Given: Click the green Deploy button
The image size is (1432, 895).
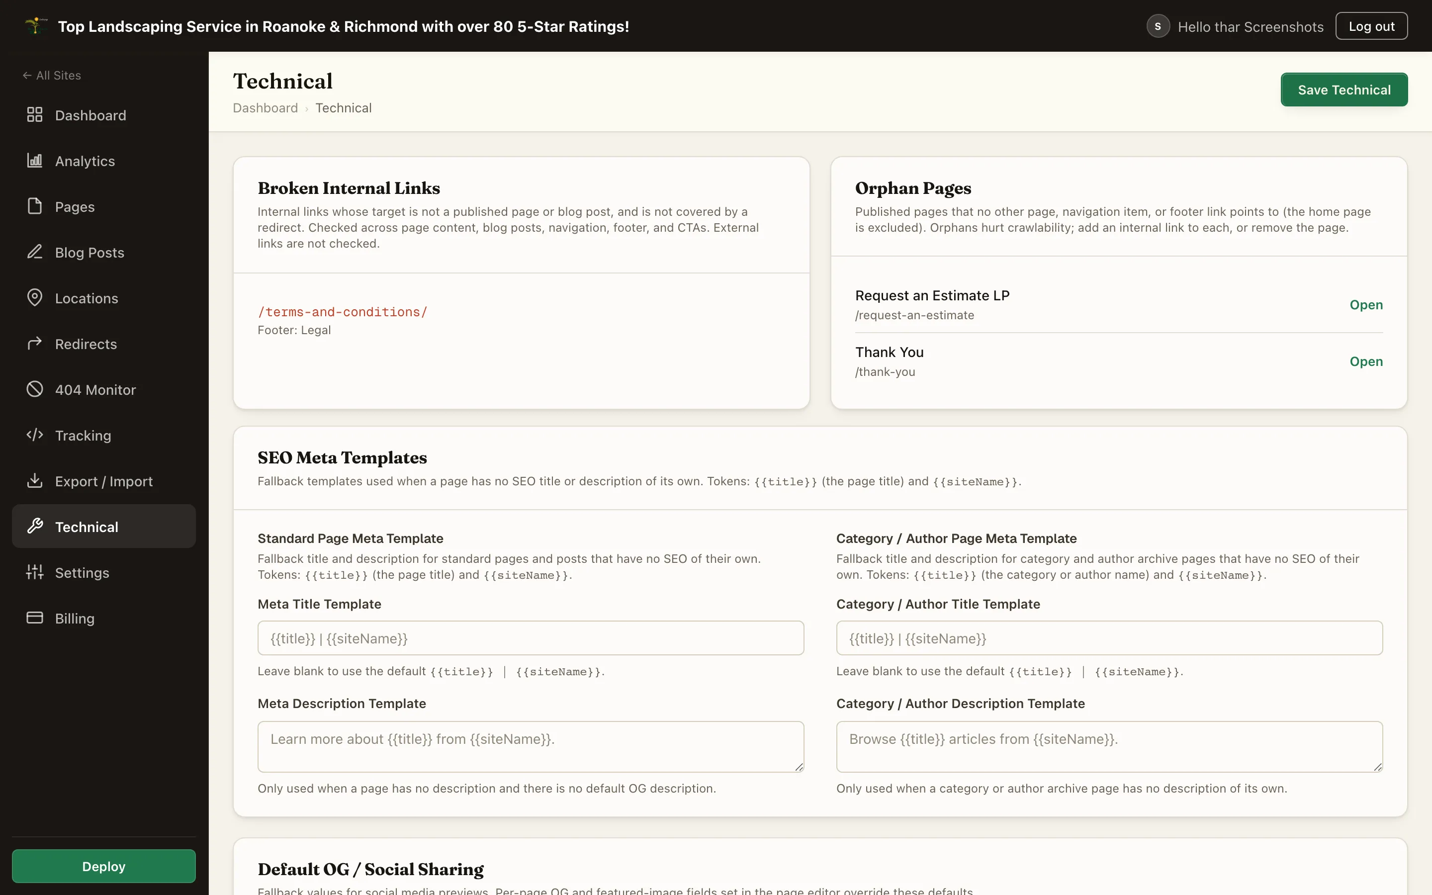Looking at the screenshot, I should point(103,866).
